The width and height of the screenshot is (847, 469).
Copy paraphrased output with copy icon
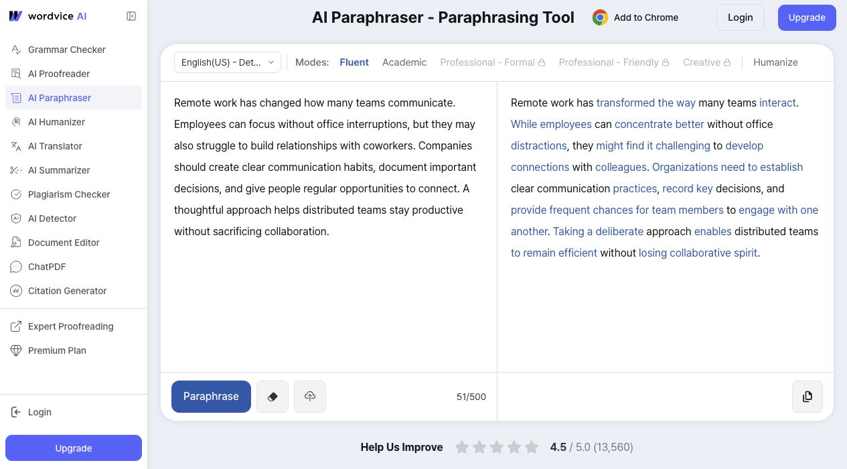[807, 397]
